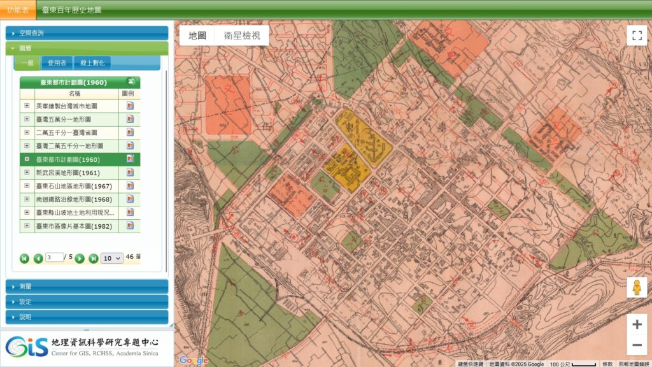The height and width of the screenshot is (367, 652).
Task: Click legend icon for 臺東市區像片基本圖(1982)
Action: tap(130, 226)
